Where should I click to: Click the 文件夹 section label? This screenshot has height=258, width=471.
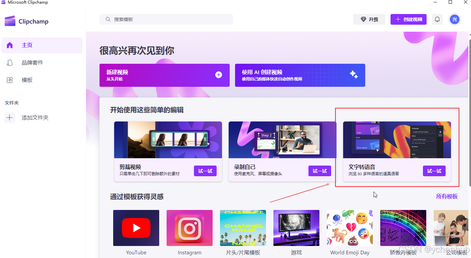(x=12, y=103)
